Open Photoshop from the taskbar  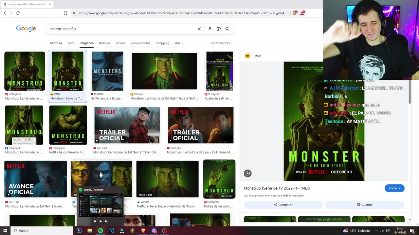pos(79,231)
